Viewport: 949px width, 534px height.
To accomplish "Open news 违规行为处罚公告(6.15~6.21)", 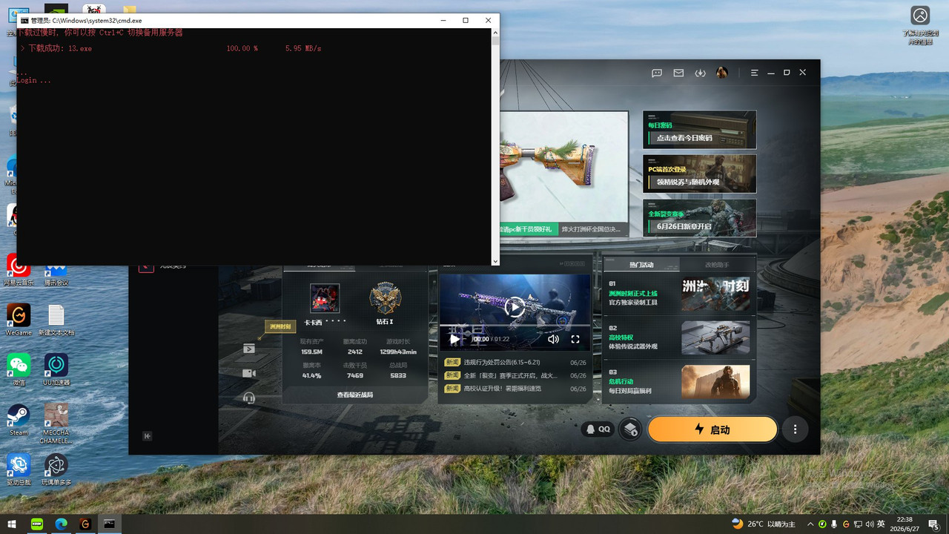I will coord(515,362).
